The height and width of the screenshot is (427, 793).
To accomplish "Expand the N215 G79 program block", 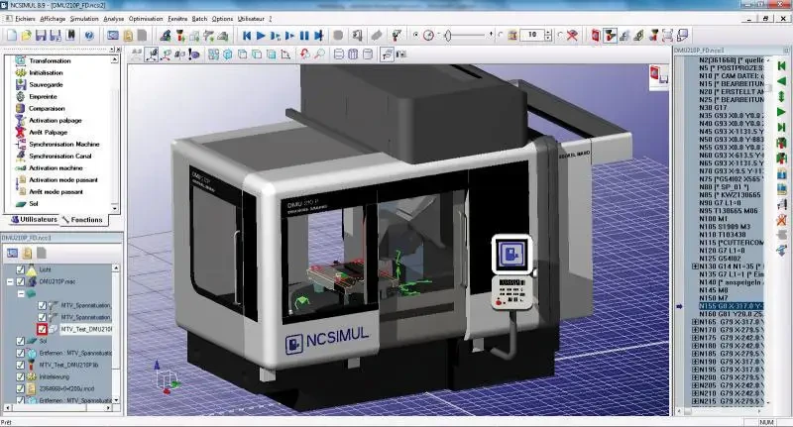I will pyautogui.click(x=695, y=401).
